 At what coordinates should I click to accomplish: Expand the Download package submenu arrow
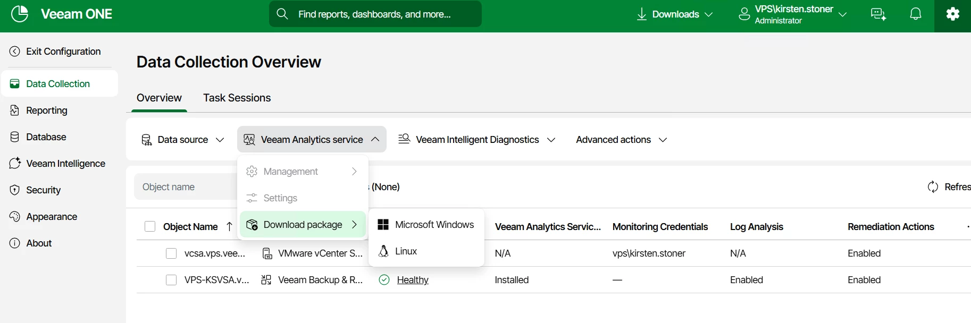[354, 225]
